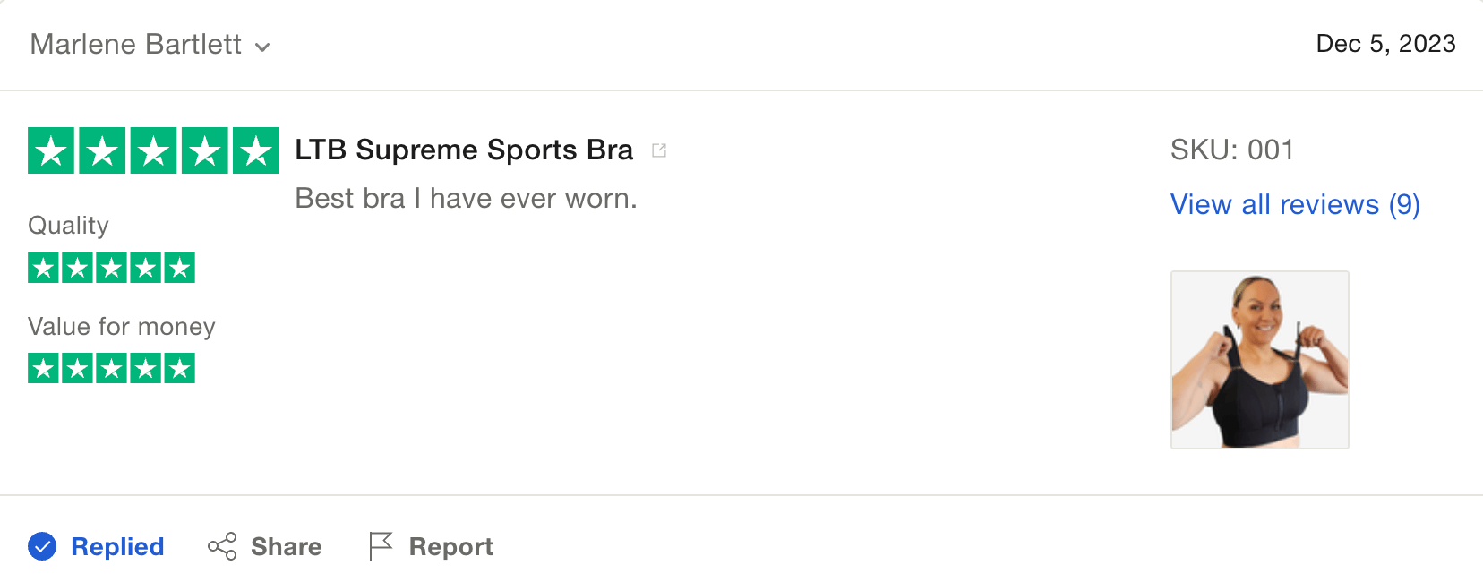Expand the Marlene Bartlett reviewer dropdown chevron
Screen dimensions: 1483x582
pos(262,47)
